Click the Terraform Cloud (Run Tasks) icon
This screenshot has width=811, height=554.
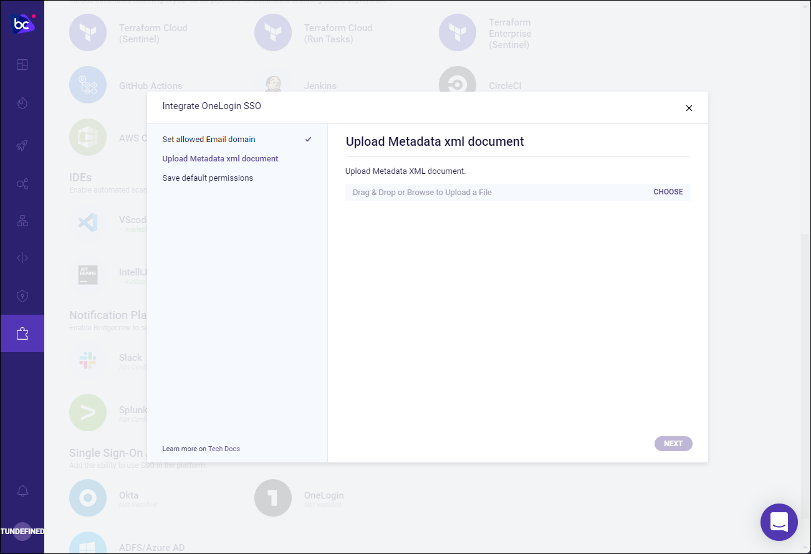pos(273,32)
